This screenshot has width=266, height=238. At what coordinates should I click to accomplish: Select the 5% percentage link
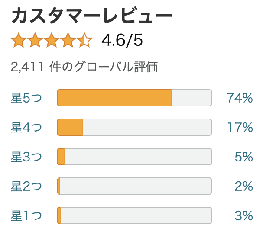click(x=244, y=157)
